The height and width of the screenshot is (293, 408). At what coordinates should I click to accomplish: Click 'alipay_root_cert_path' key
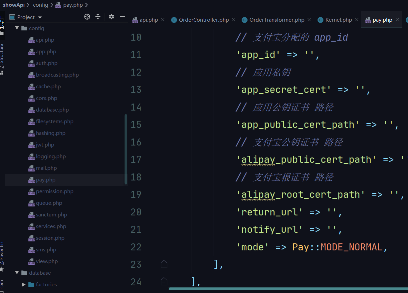(301, 194)
